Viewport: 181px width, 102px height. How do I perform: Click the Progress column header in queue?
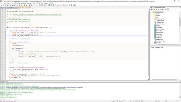158,48
